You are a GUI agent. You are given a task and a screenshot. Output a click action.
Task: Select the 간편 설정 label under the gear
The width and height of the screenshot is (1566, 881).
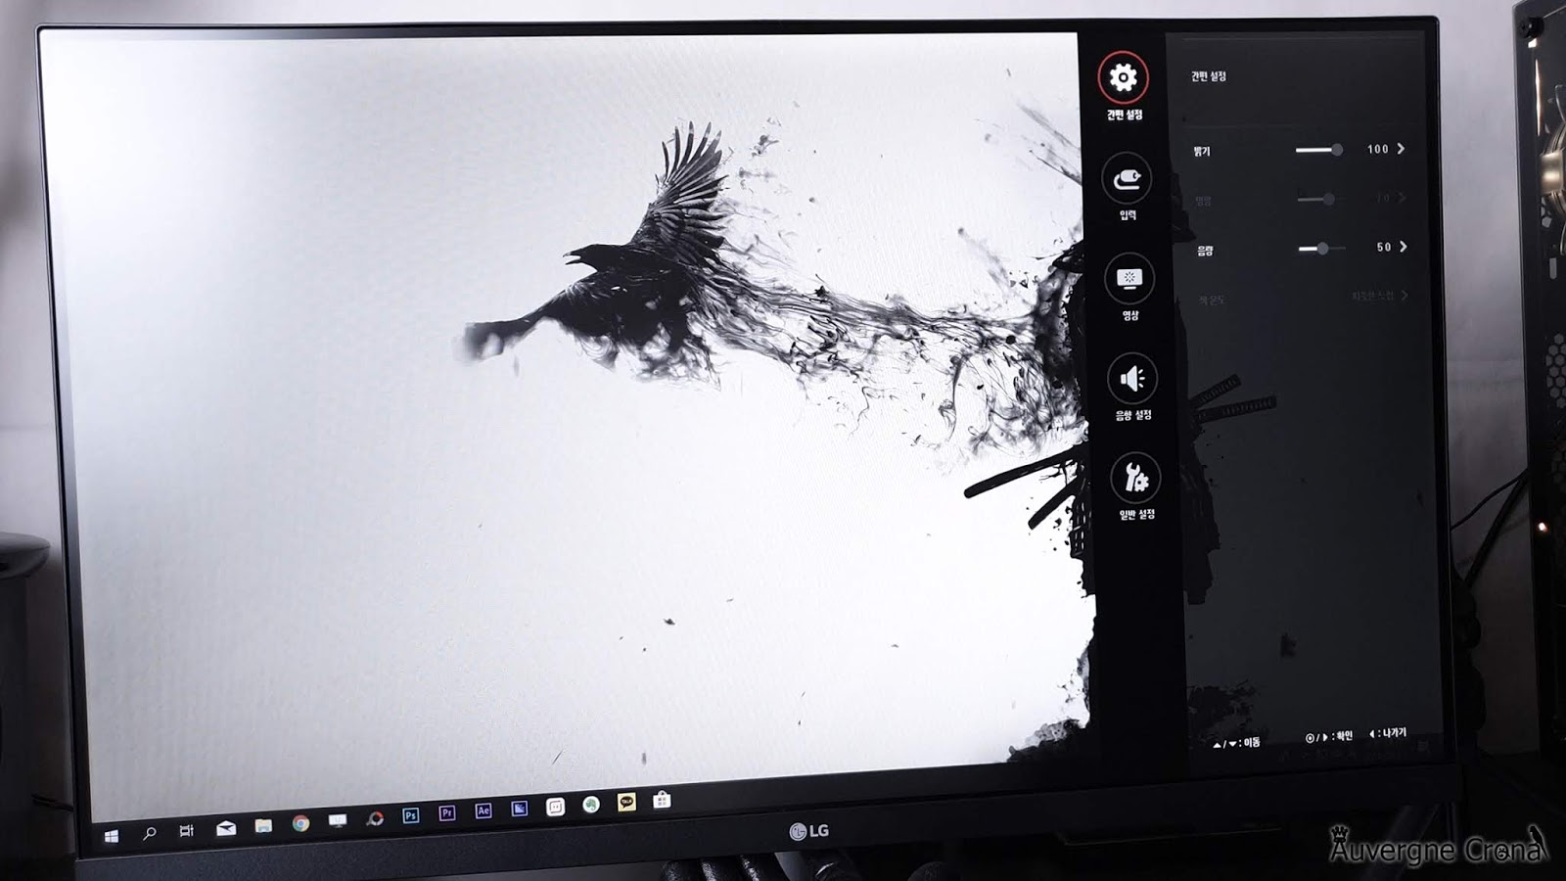1125,116
